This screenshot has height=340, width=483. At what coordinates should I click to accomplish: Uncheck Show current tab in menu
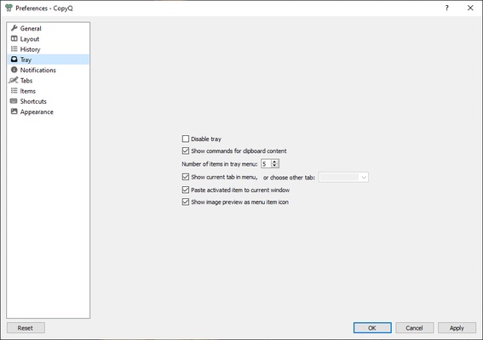pyautogui.click(x=186, y=177)
